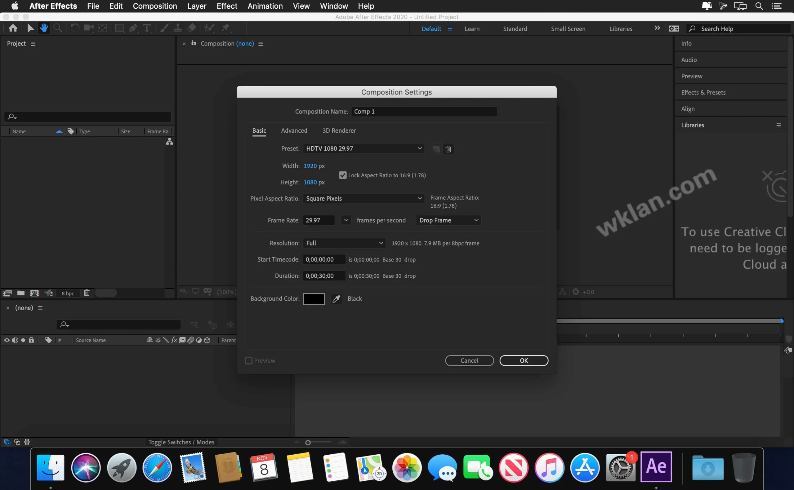Open the Pixel Aspect Ratio dropdown

[364, 198]
